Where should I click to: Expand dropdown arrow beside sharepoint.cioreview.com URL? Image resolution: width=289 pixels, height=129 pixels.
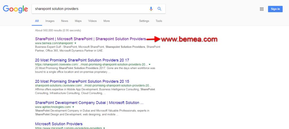149,64
